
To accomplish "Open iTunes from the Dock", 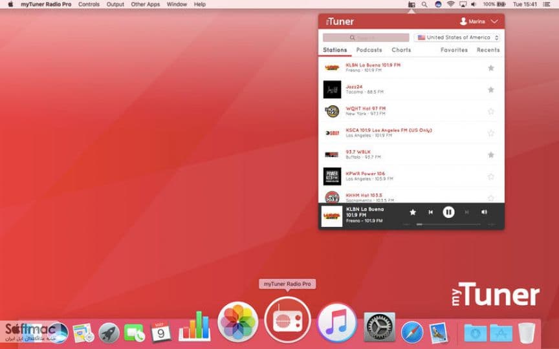I will 337,323.
